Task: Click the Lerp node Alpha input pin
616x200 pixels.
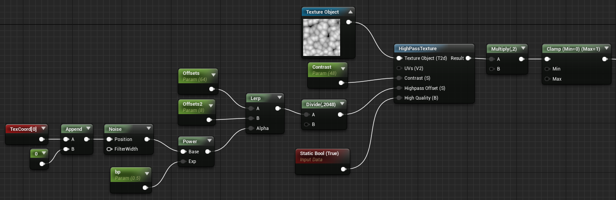Action: tap(251, 128)
